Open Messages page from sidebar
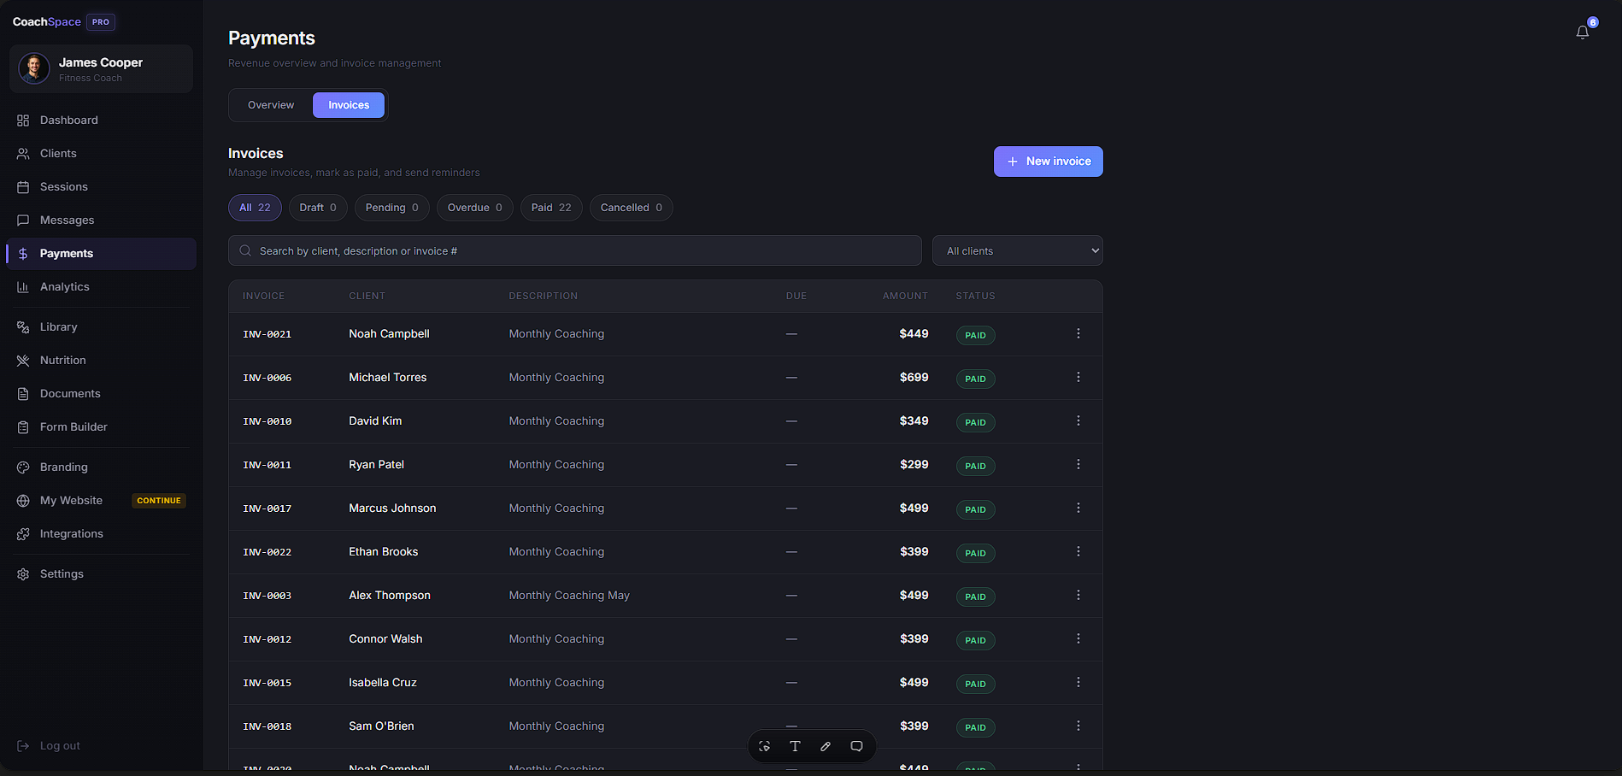 (101, 220)
